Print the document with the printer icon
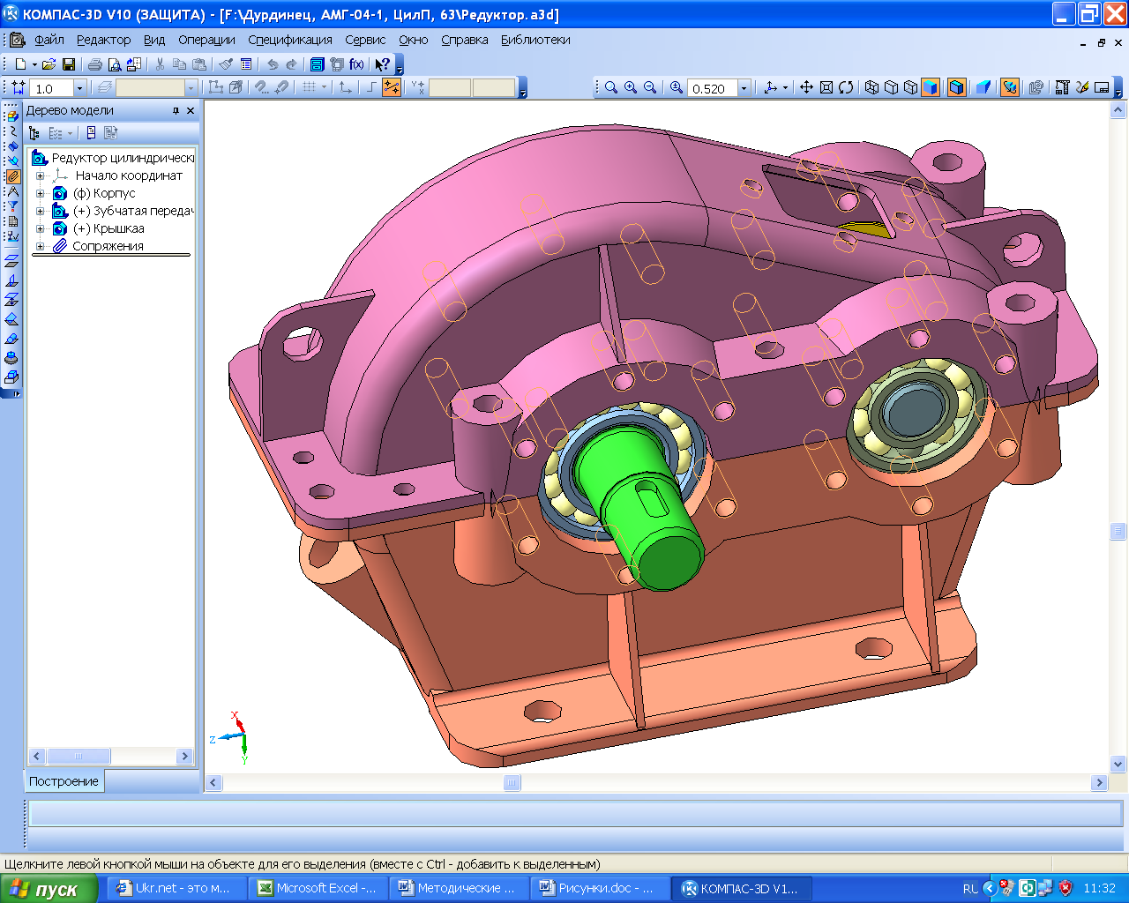 94,64
